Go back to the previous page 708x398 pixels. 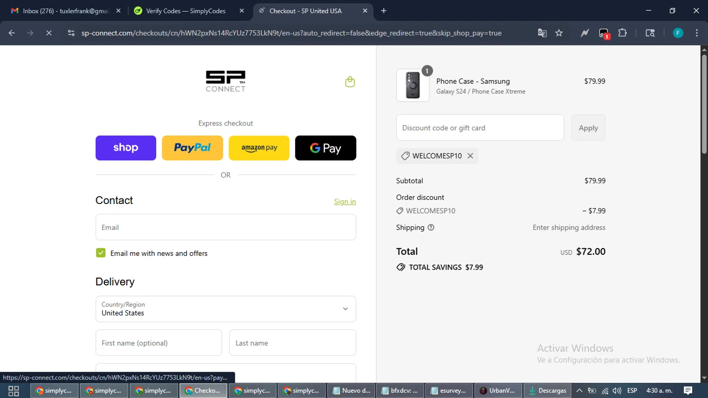pos(12,33)
